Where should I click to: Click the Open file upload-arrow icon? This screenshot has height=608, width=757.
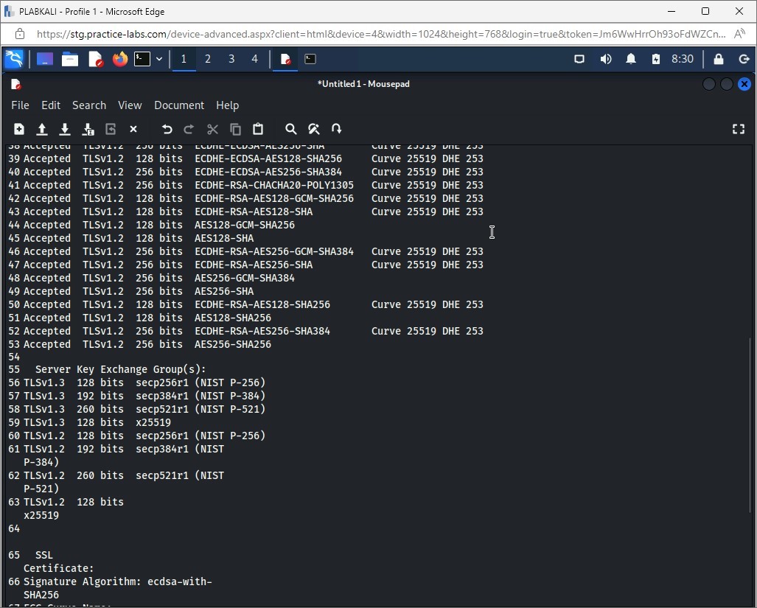(42, 129)
